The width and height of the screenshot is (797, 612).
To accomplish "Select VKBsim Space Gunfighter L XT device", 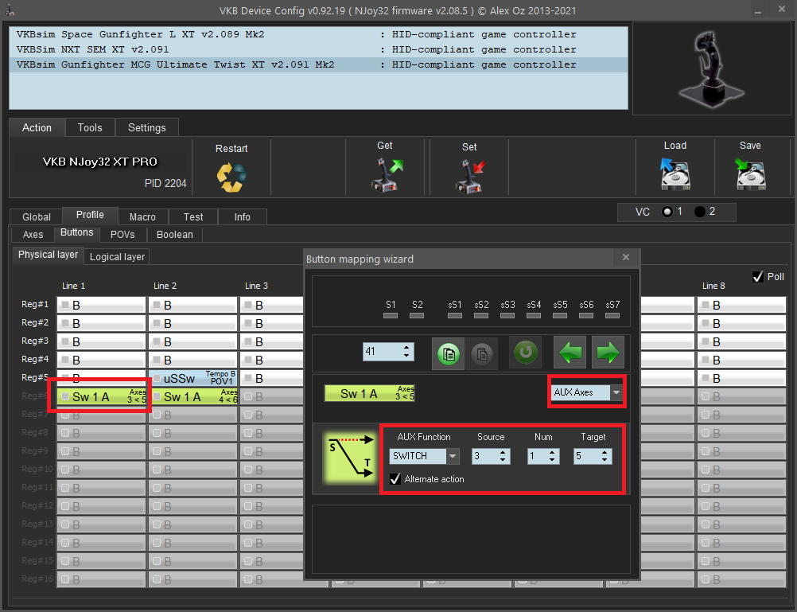I will pos(318,34).
